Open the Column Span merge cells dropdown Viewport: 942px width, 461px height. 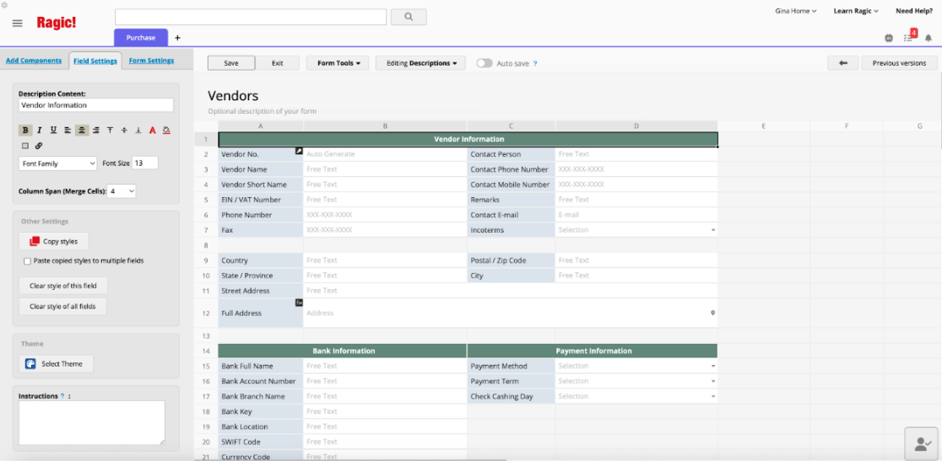(x=122, y=191)
